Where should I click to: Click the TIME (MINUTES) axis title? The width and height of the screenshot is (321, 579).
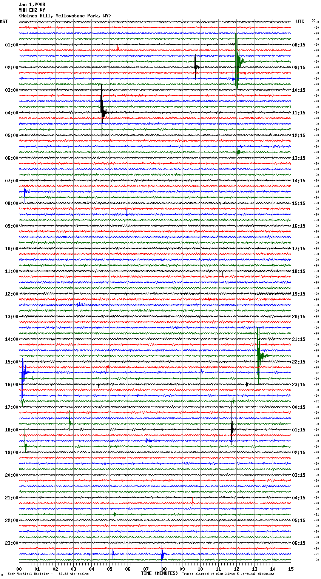coord(159,573)
